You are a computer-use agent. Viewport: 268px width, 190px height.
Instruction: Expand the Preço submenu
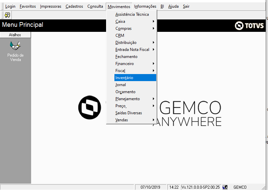tap(135, 106)
